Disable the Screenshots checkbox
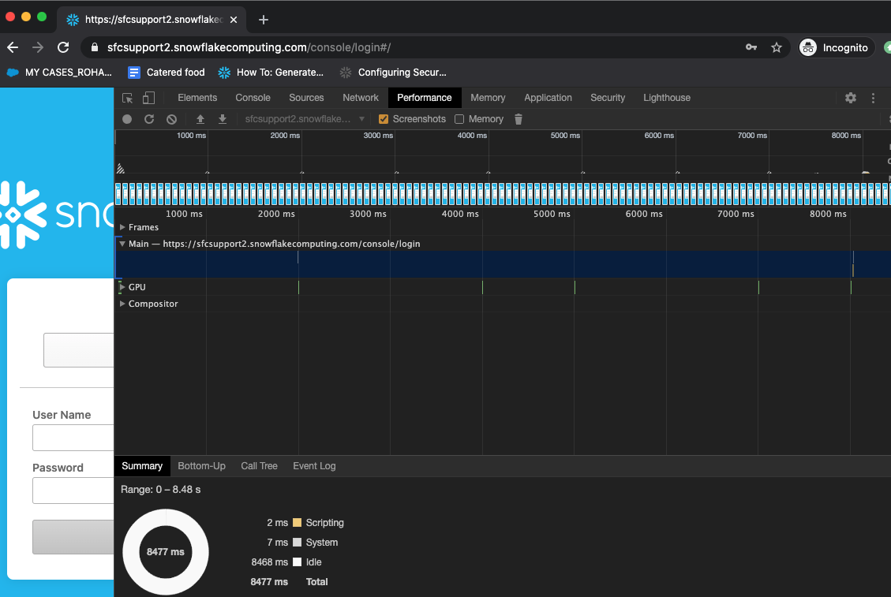The height and width of the screenshot is (597, 891). point(384,118)
